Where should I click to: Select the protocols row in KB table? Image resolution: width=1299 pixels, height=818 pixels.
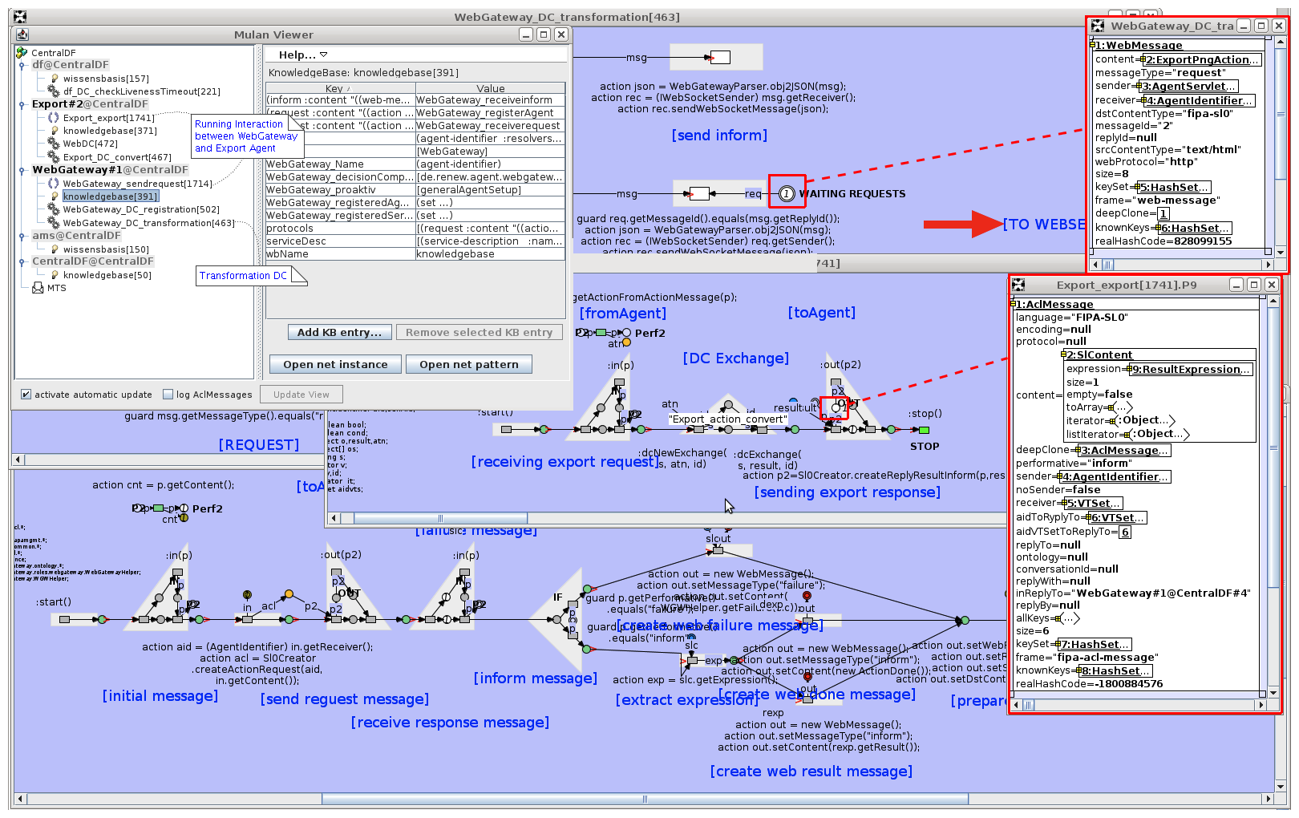coord(415,229)
